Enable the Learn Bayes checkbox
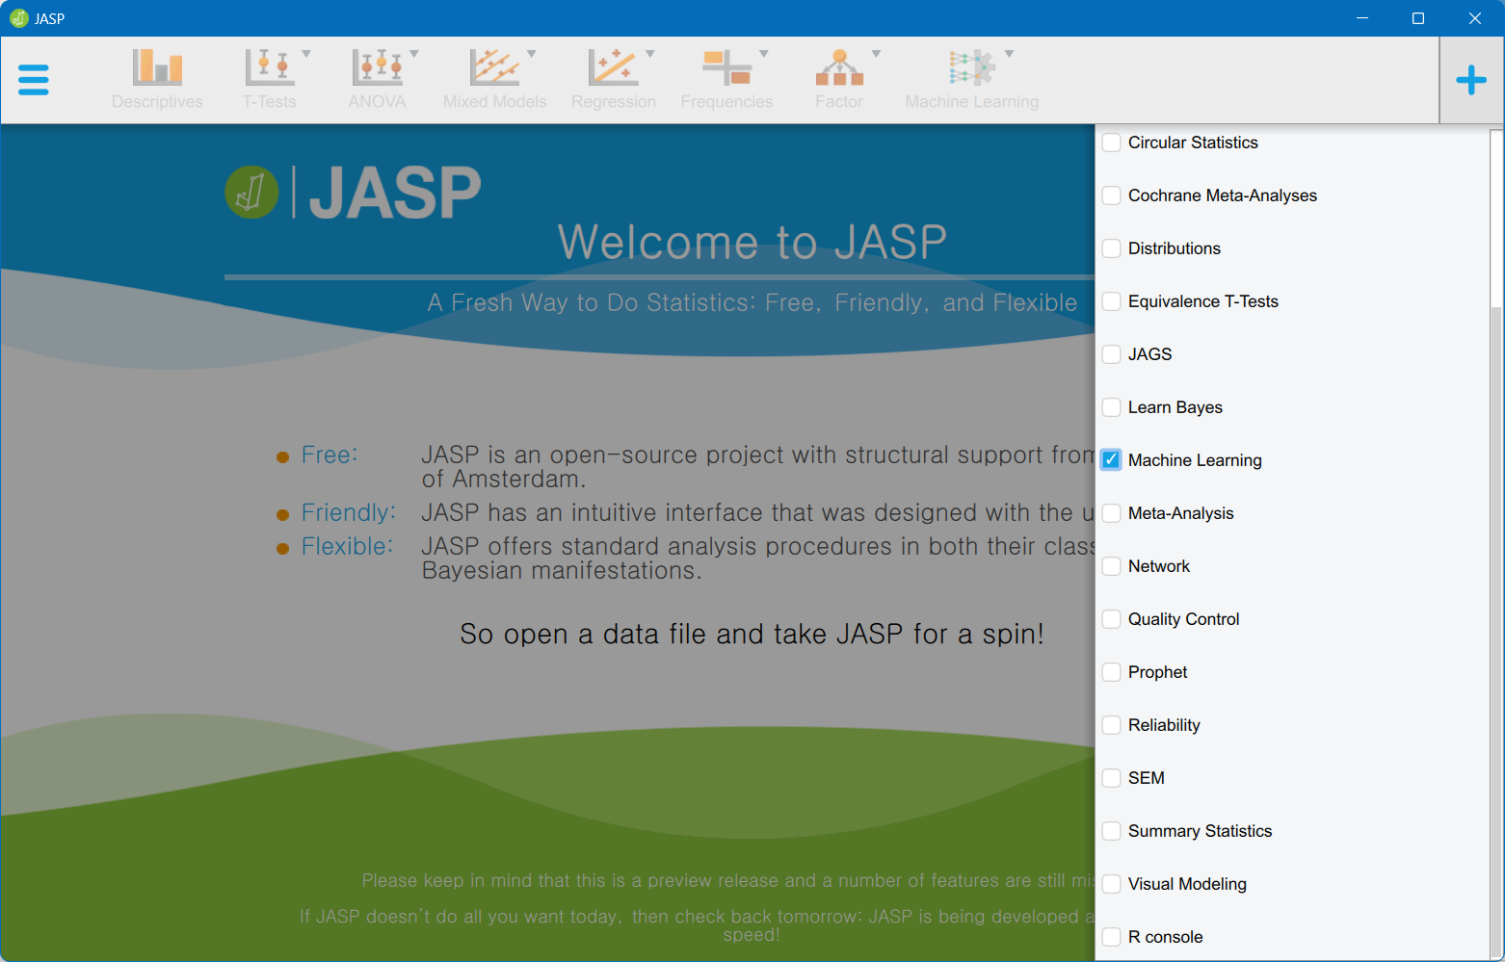The image size is (1505, 962). [x=1111, y=407]
